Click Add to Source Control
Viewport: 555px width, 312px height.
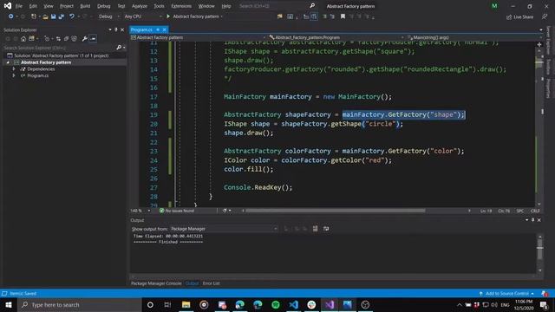coord(506,294)
